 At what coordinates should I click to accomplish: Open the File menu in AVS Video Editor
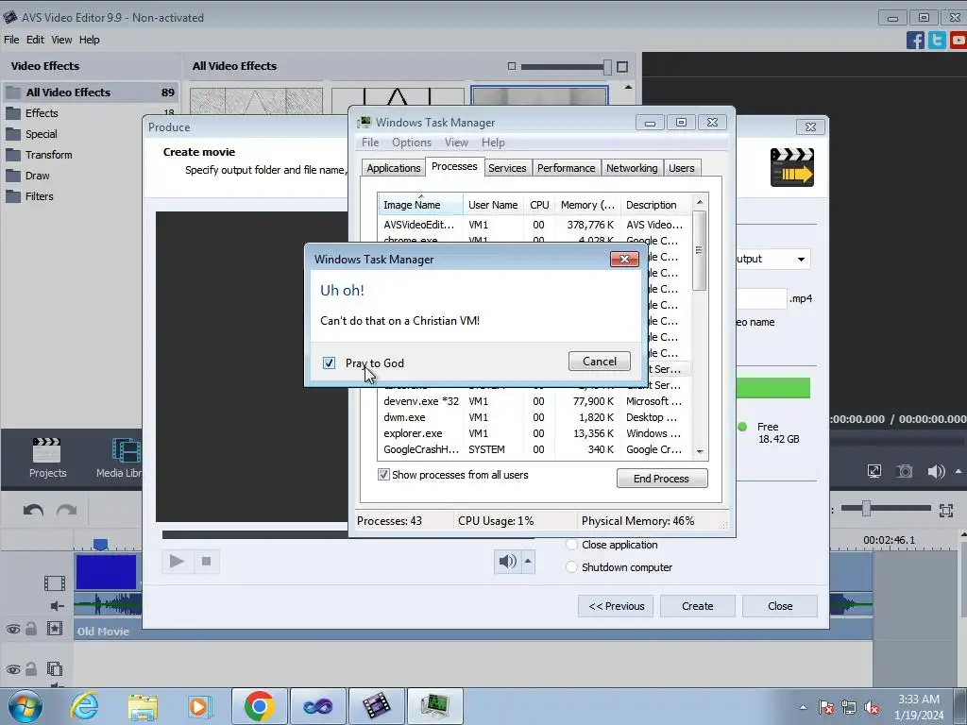coord(11,40)
